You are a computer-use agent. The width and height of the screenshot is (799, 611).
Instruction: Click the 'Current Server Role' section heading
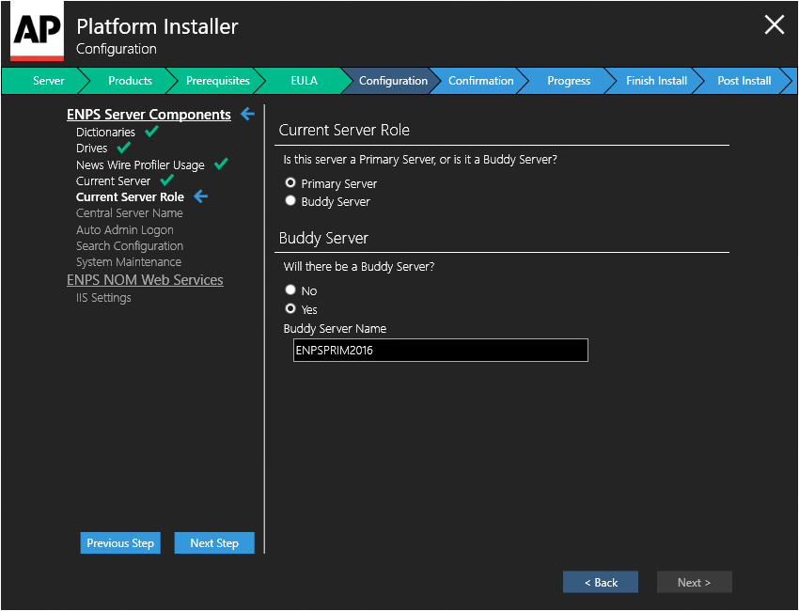[x=344, y=130]
